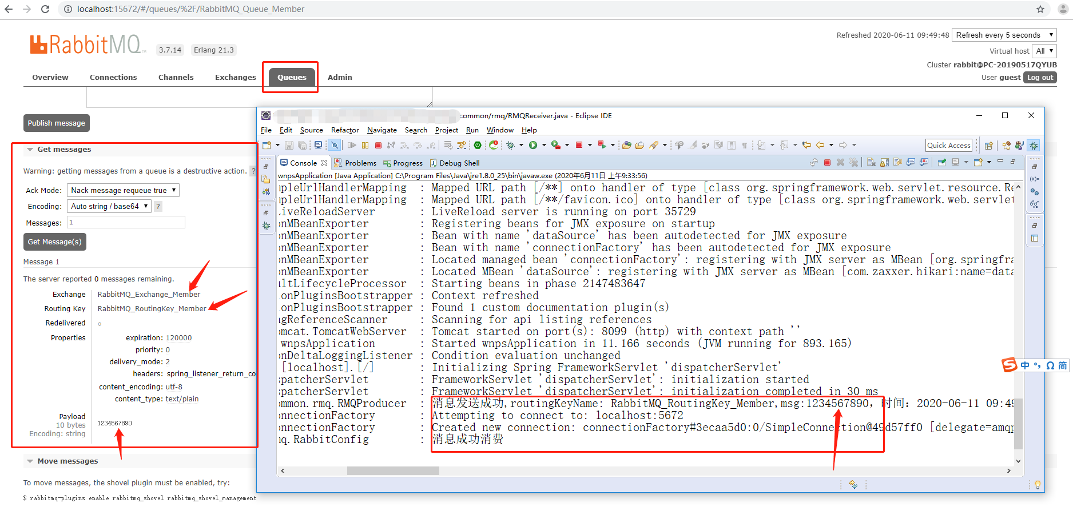Click the New file icon in Eclipse toolbar

(x=267, y=145)
